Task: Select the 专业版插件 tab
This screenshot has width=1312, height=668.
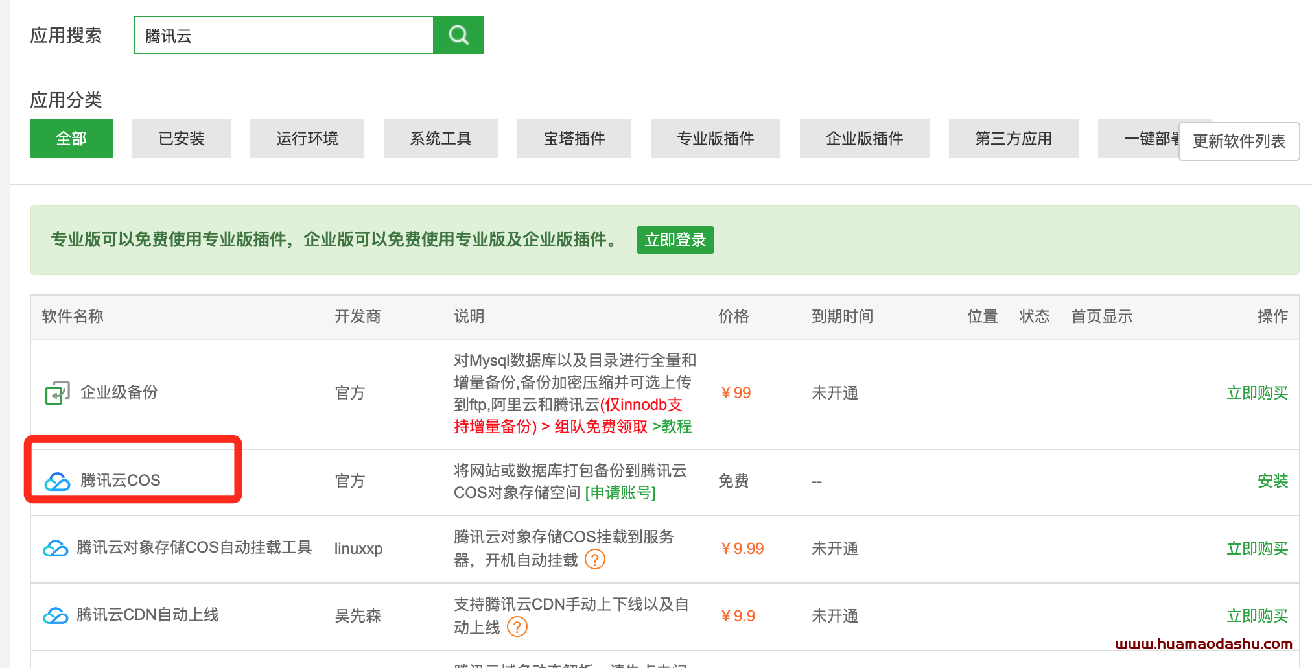Action: point(716,139)
